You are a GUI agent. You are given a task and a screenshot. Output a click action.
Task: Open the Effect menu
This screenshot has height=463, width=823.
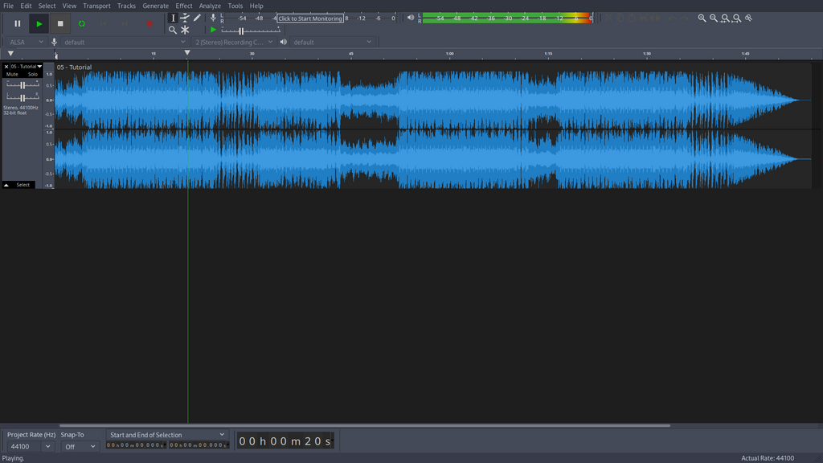184,6
